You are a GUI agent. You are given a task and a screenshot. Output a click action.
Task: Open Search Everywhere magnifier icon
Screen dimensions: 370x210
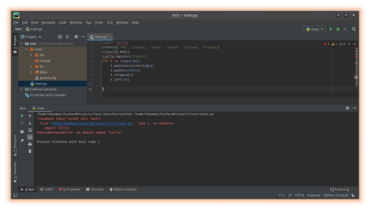[x=354, y=29]
